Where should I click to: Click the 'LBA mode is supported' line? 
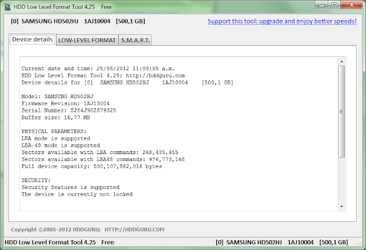tap(55, 138)
